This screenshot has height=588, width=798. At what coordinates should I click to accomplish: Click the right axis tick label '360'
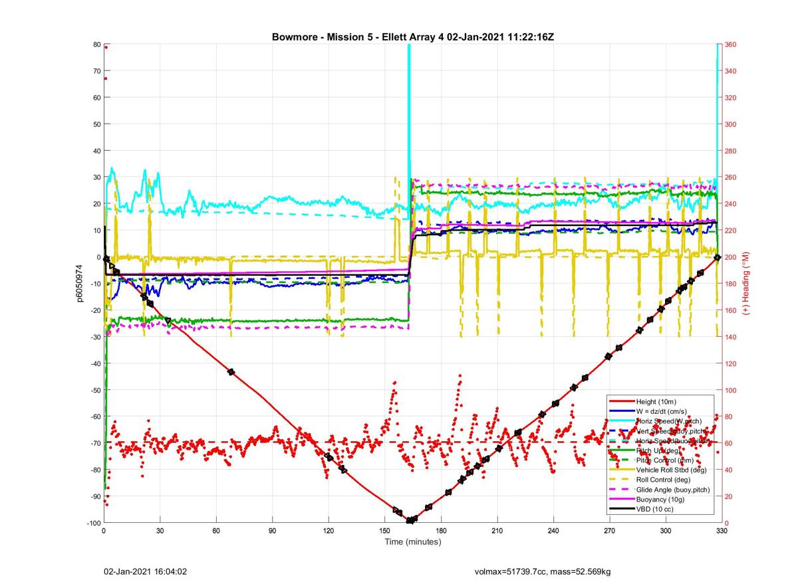731,45
